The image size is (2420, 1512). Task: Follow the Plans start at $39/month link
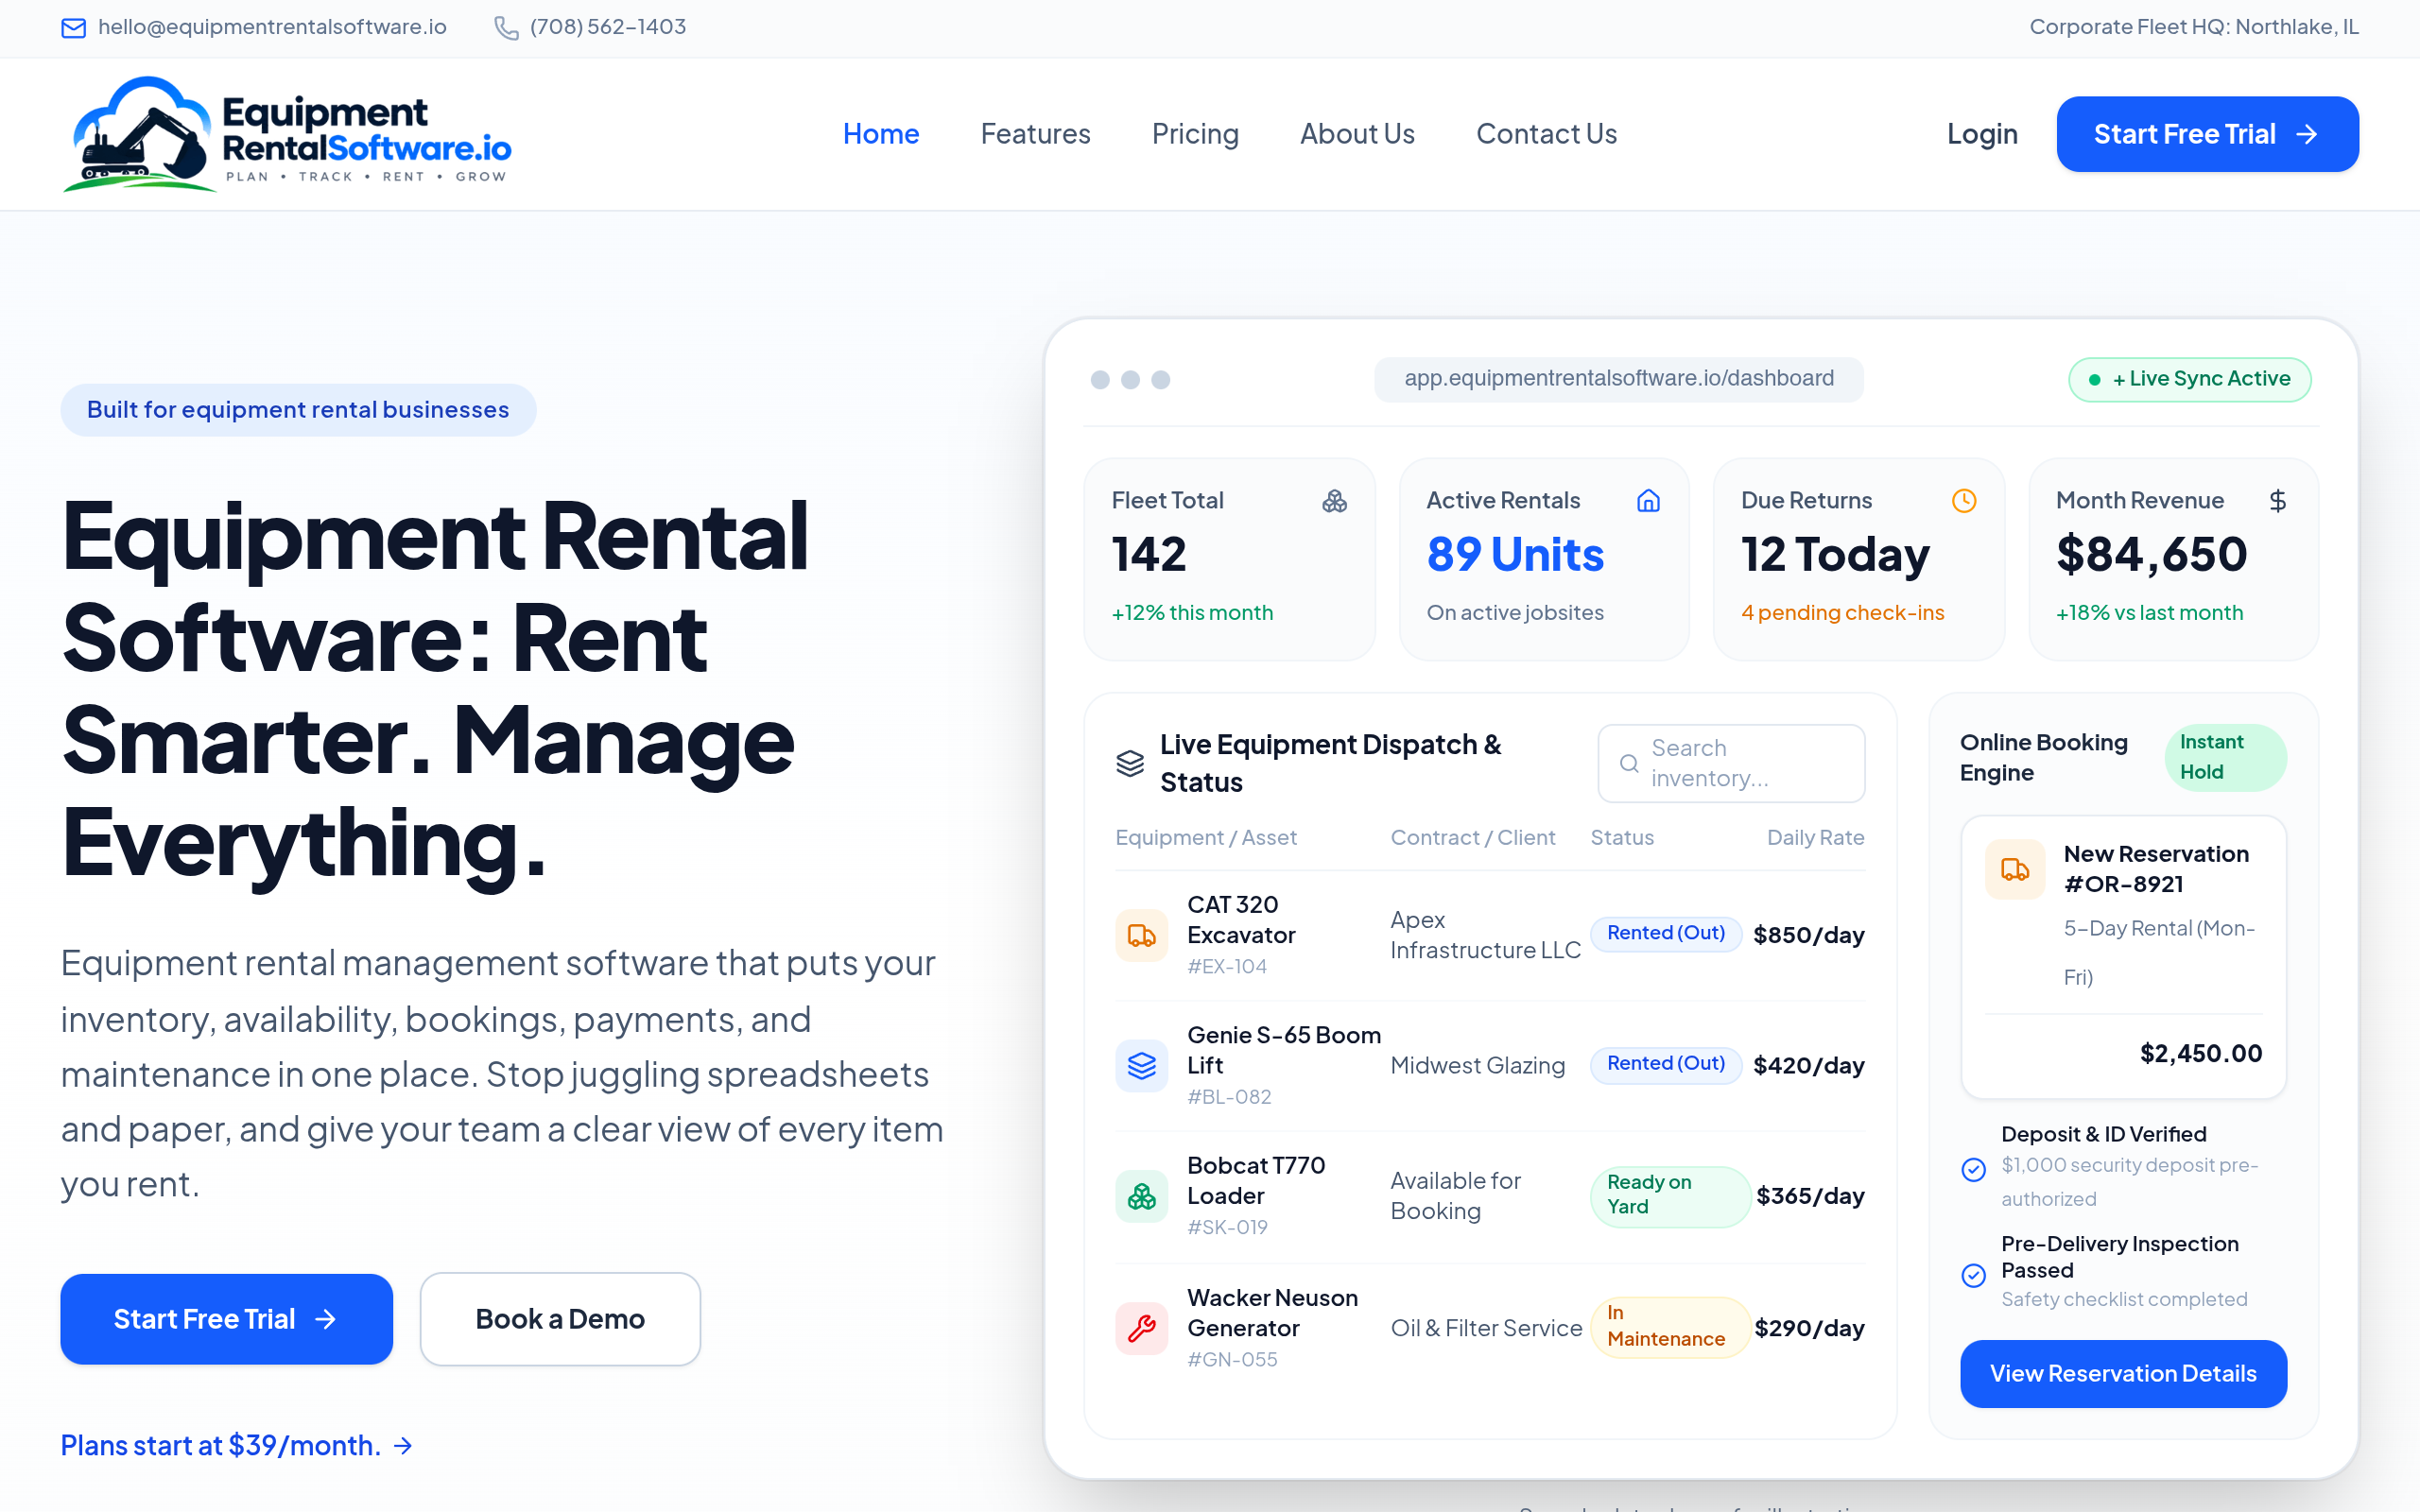pyautogui.click(x=237, y=1445)
